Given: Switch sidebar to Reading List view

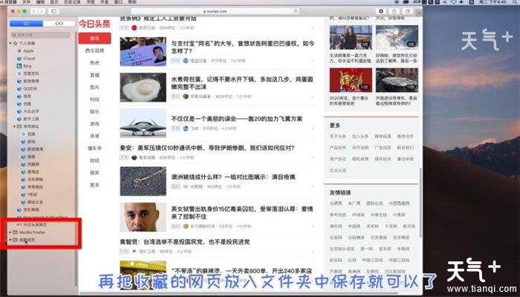Looking at the screenshot, I should click(59, 24).
